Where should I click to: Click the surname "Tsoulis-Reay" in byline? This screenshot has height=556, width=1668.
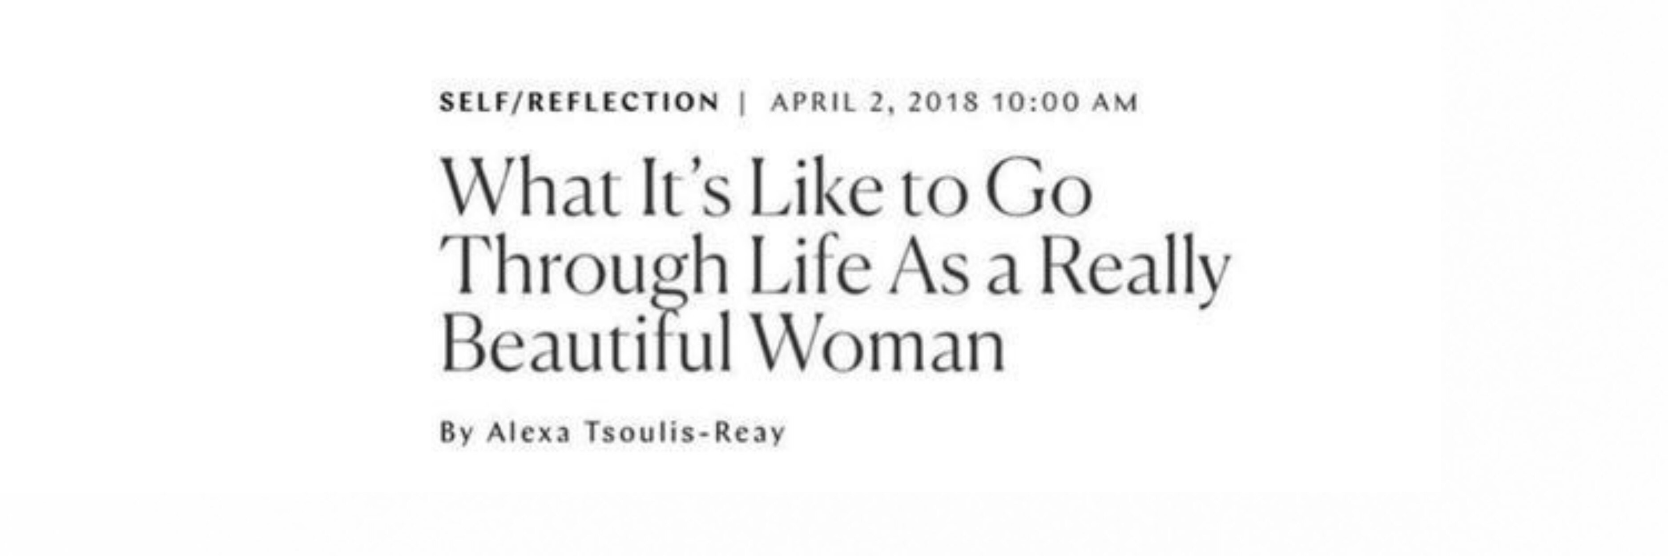(x=685, y=432)
